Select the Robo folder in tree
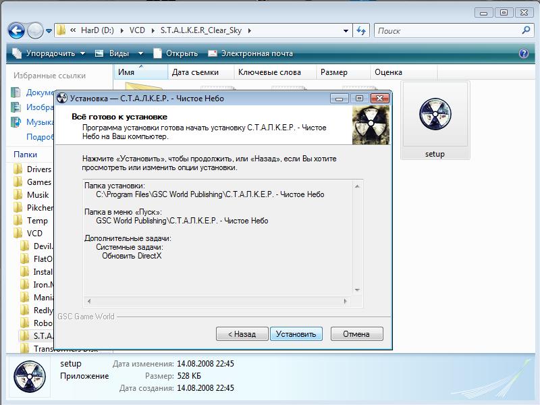This screenshot has width=540, height=405. coord(37,323)
